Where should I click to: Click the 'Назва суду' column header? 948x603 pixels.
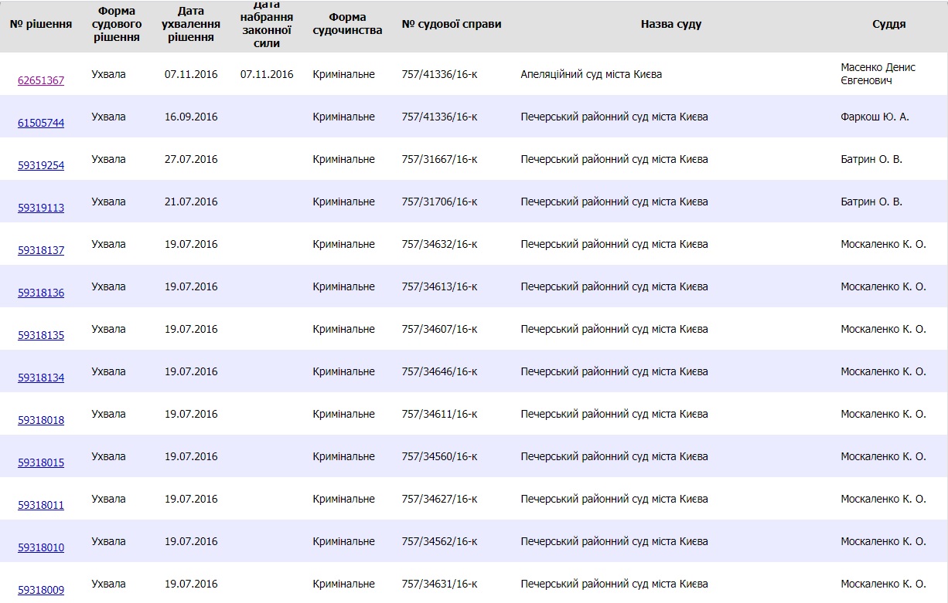point(670,24)
